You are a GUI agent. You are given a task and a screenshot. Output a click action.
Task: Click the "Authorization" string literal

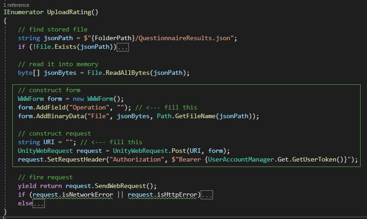(137, 159)
